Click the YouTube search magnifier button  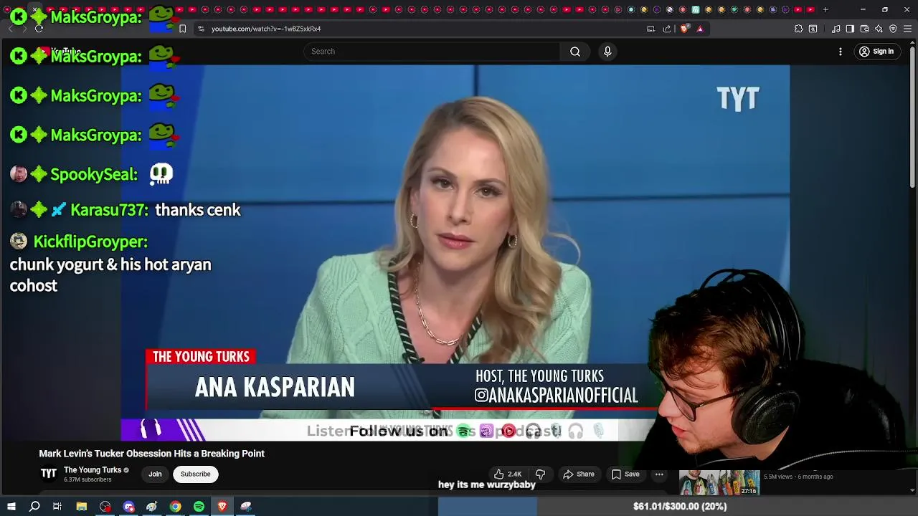tap(575, 52)
